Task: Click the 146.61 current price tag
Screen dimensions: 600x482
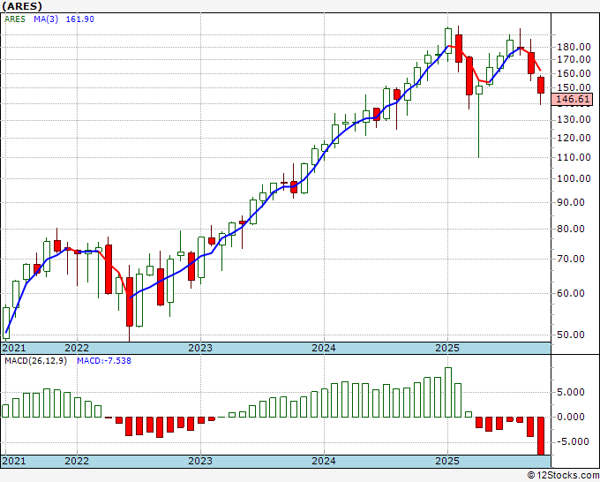Action: (x=573, y=99)
